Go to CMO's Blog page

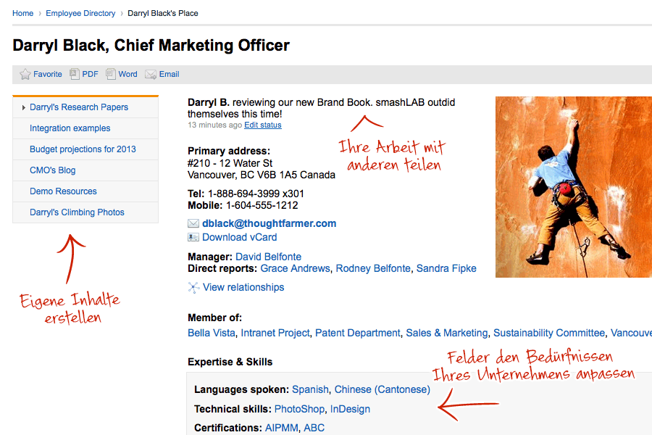pyautogui.click(x=53, y=170)
